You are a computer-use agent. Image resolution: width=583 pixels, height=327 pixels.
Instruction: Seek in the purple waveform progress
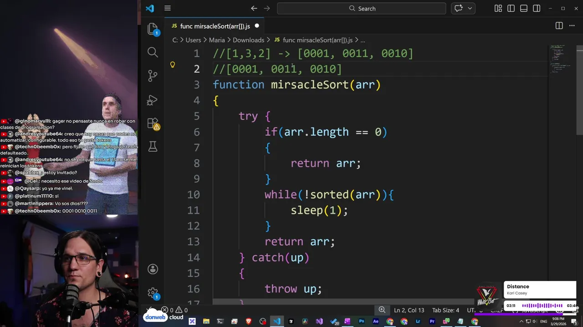point(542,306)
